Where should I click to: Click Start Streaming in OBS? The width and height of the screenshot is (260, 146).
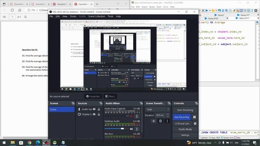(185, 110)
